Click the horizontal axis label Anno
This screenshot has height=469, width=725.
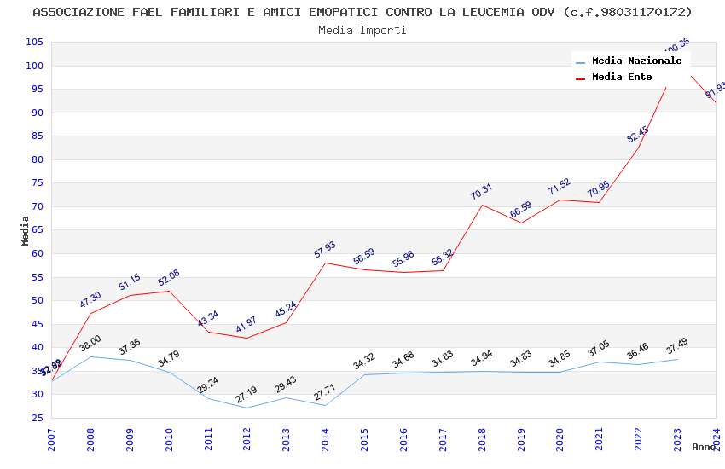point(704,447)
